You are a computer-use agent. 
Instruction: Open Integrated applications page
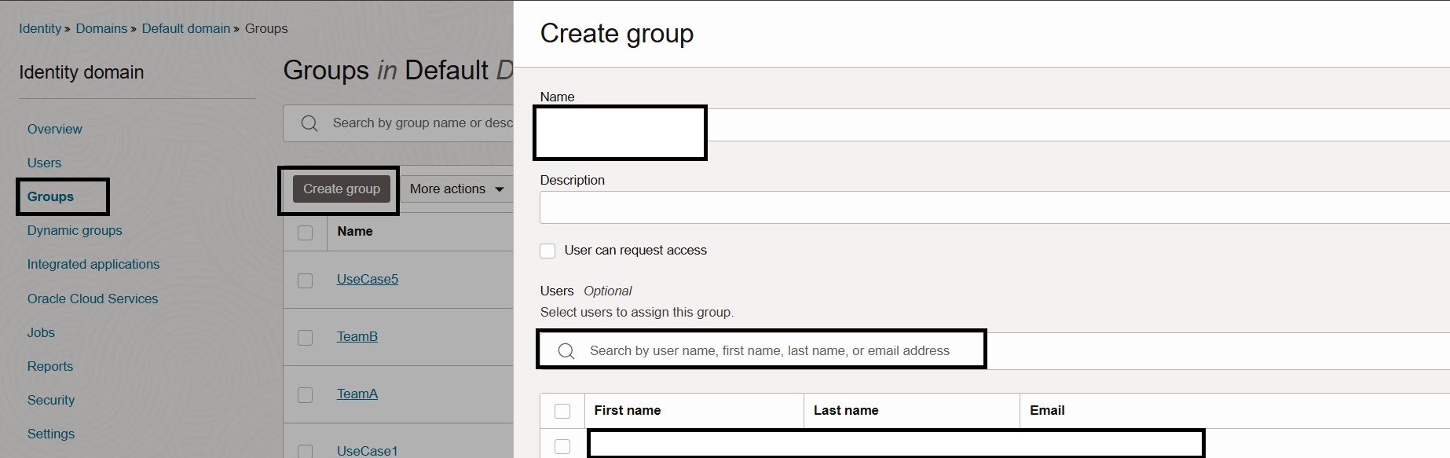[93, 265]
